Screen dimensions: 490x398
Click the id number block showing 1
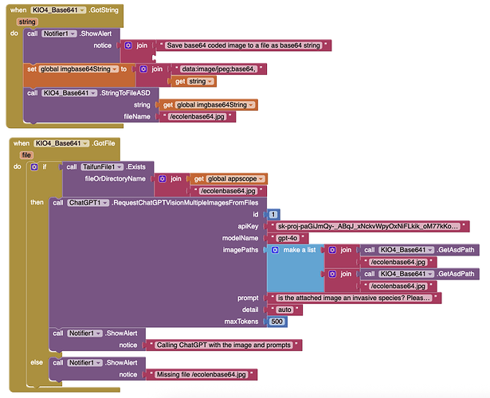[x=273, y=214]
